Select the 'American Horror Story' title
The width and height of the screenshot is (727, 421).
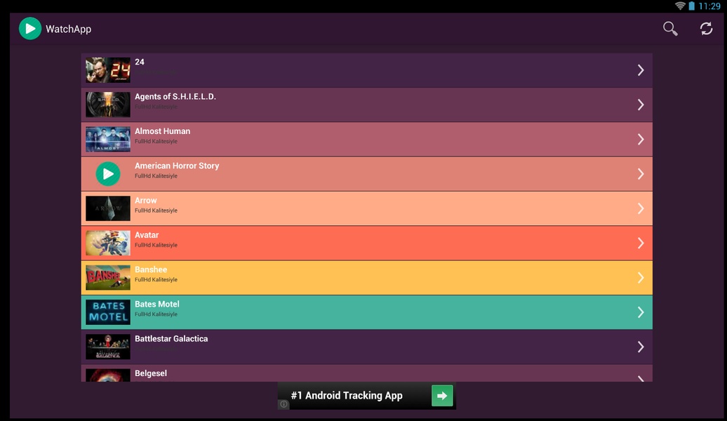(177, 166)
